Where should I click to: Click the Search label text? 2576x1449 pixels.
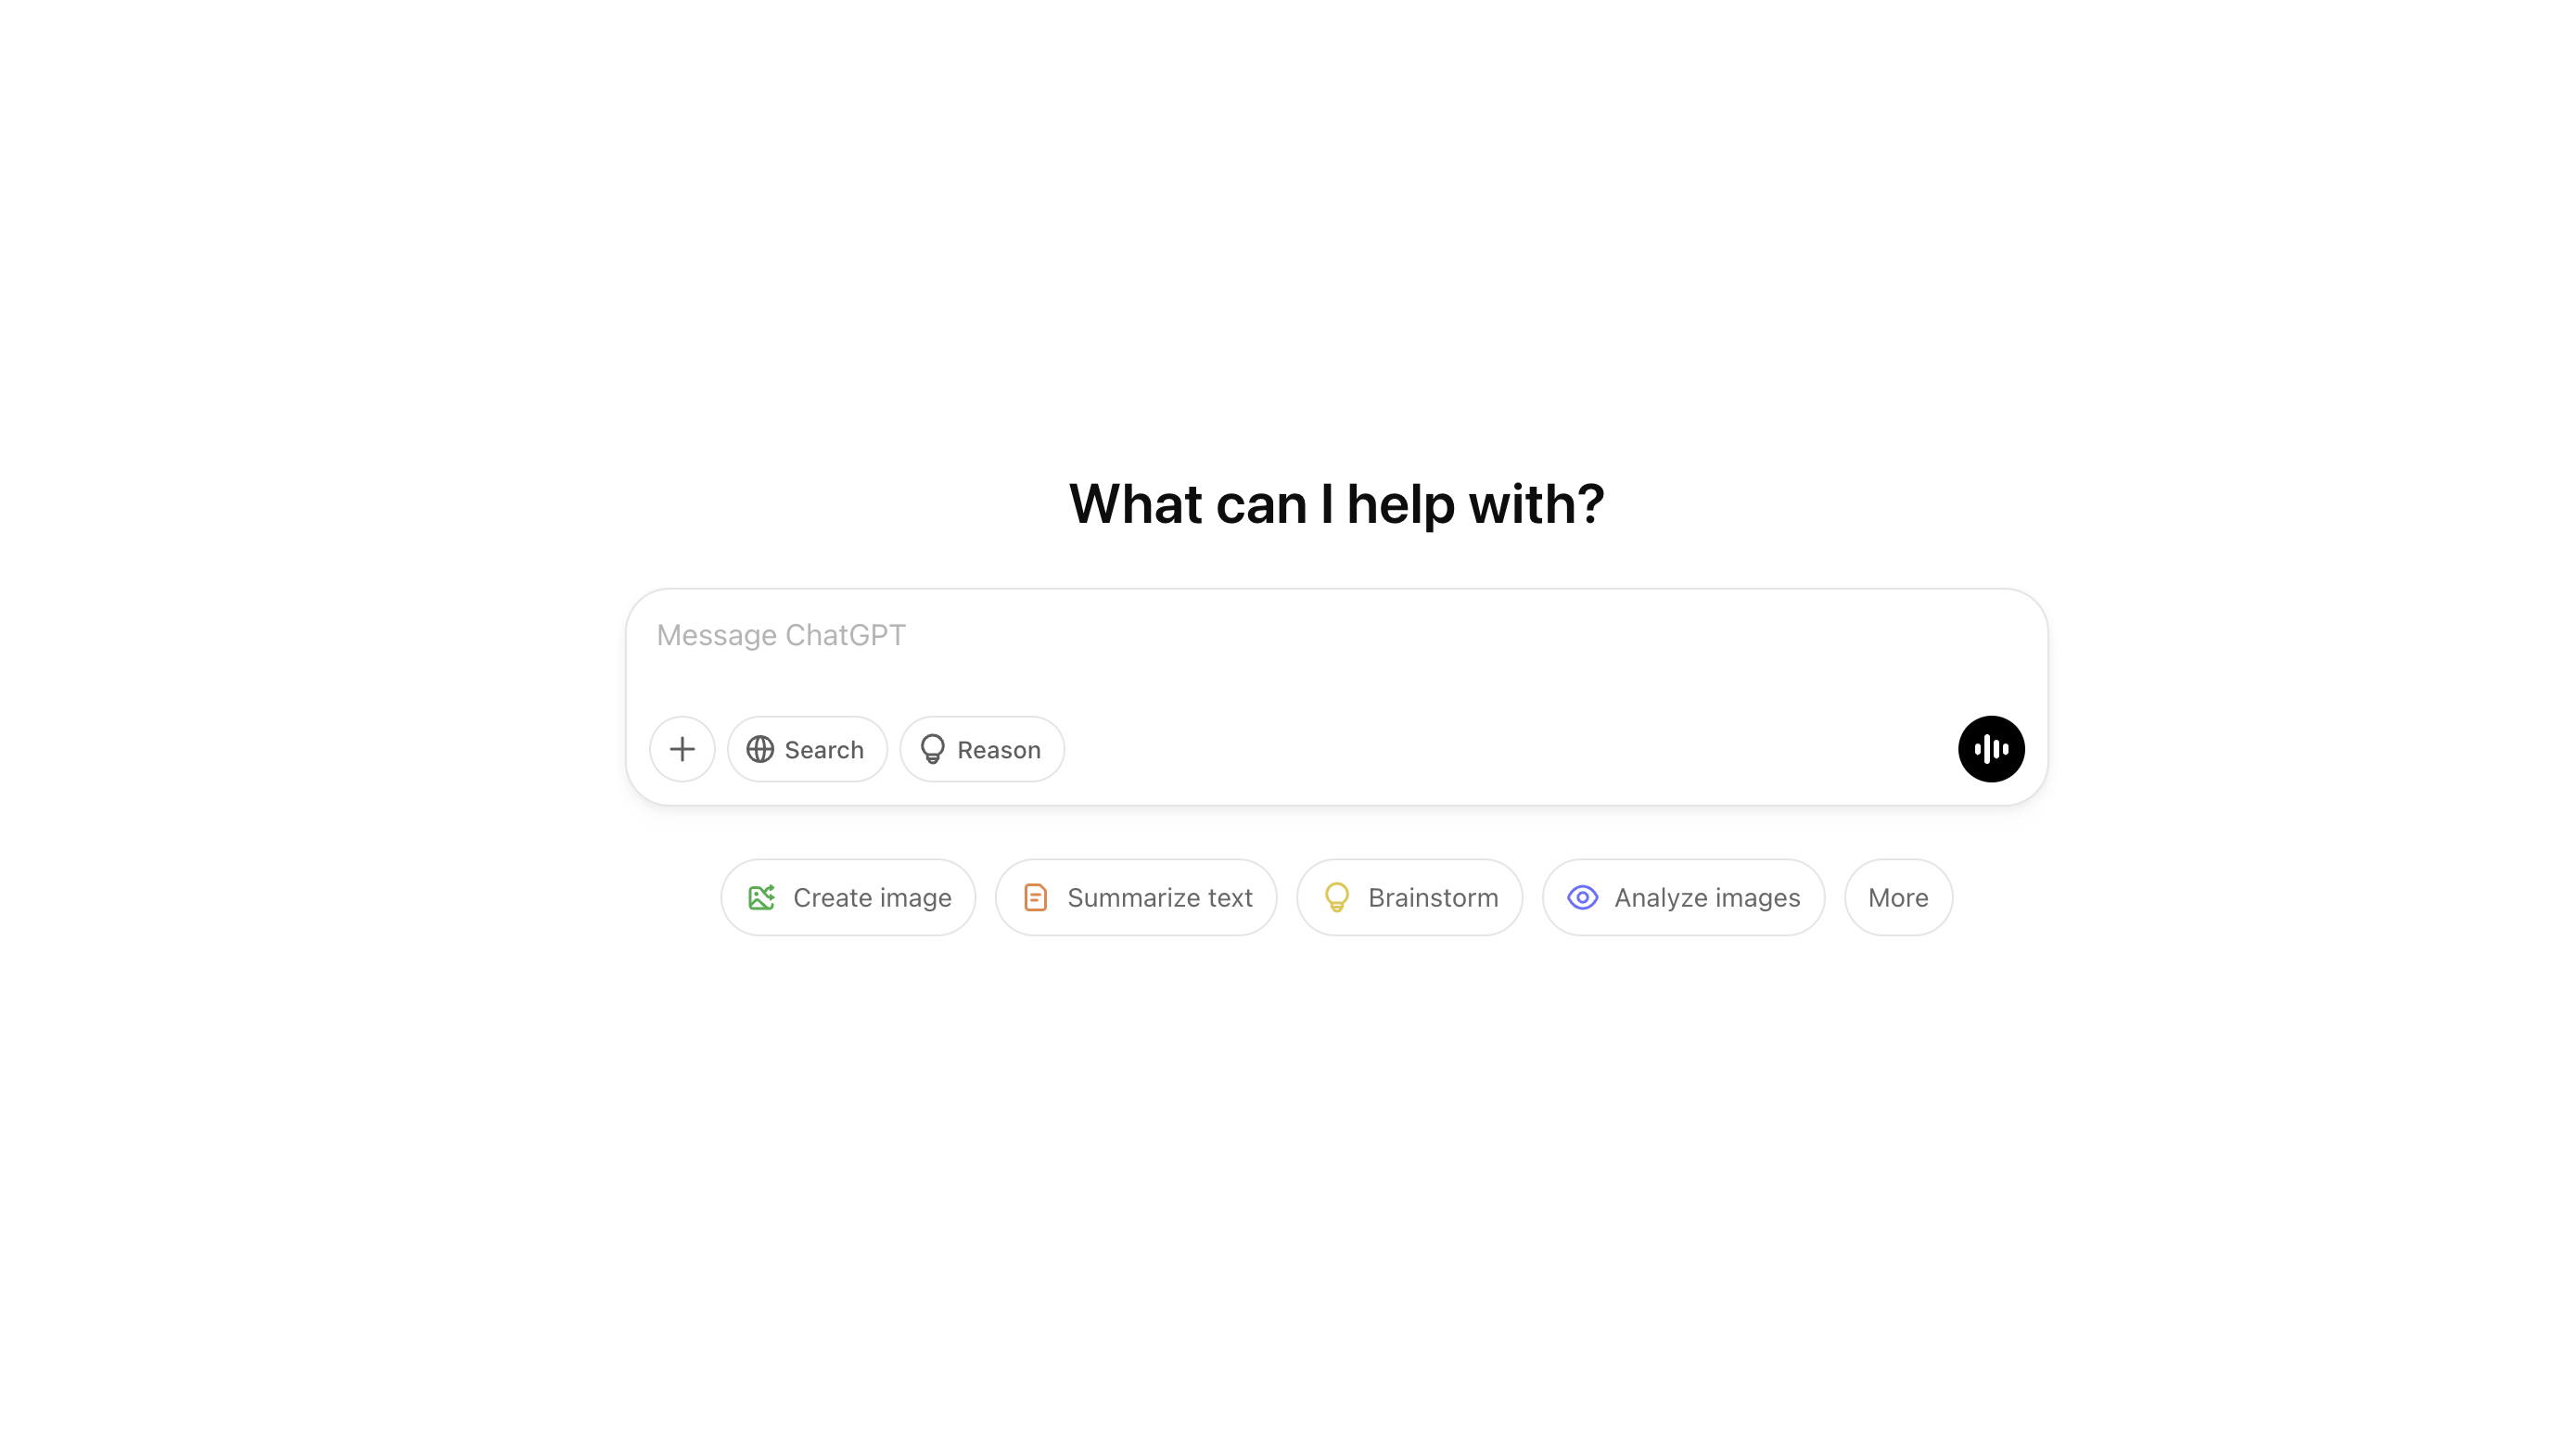click(824, 750)
